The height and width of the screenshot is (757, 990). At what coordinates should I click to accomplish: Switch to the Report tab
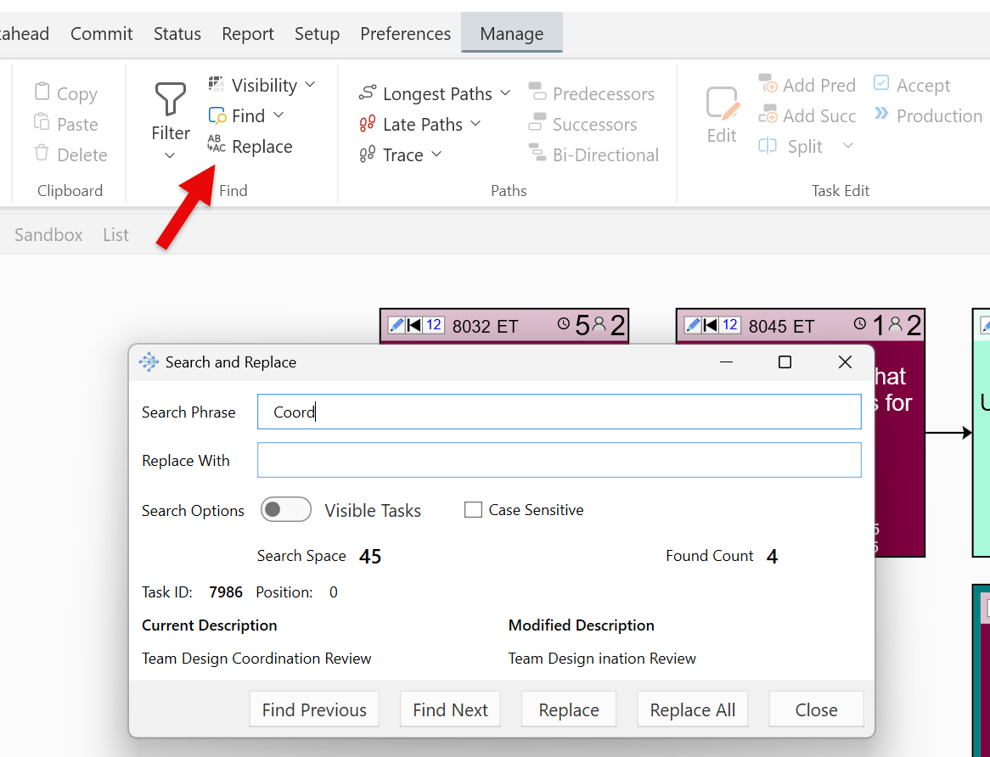(247, 34)
